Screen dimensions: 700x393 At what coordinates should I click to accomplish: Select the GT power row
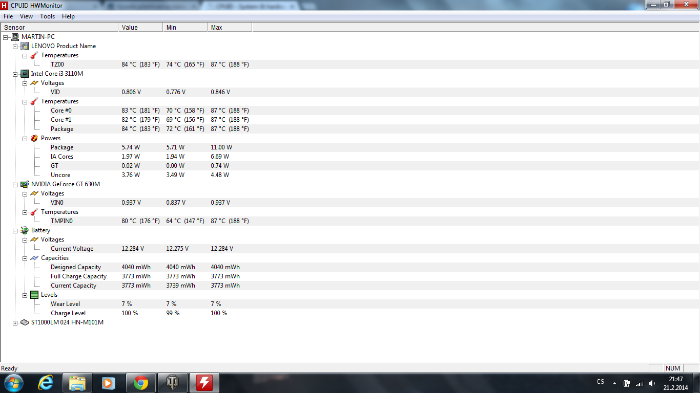[350, 166]
